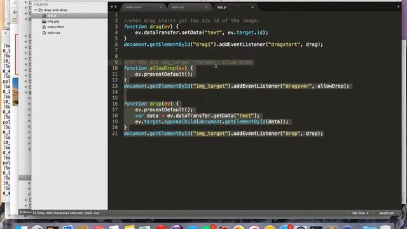Click unsaved dot on app.js tab
407x229 pixels.
[x=252, y=7]
